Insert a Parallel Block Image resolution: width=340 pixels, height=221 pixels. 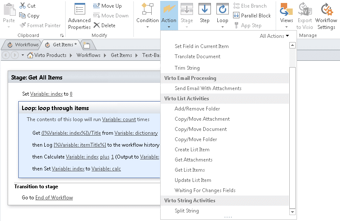point(252,16)
